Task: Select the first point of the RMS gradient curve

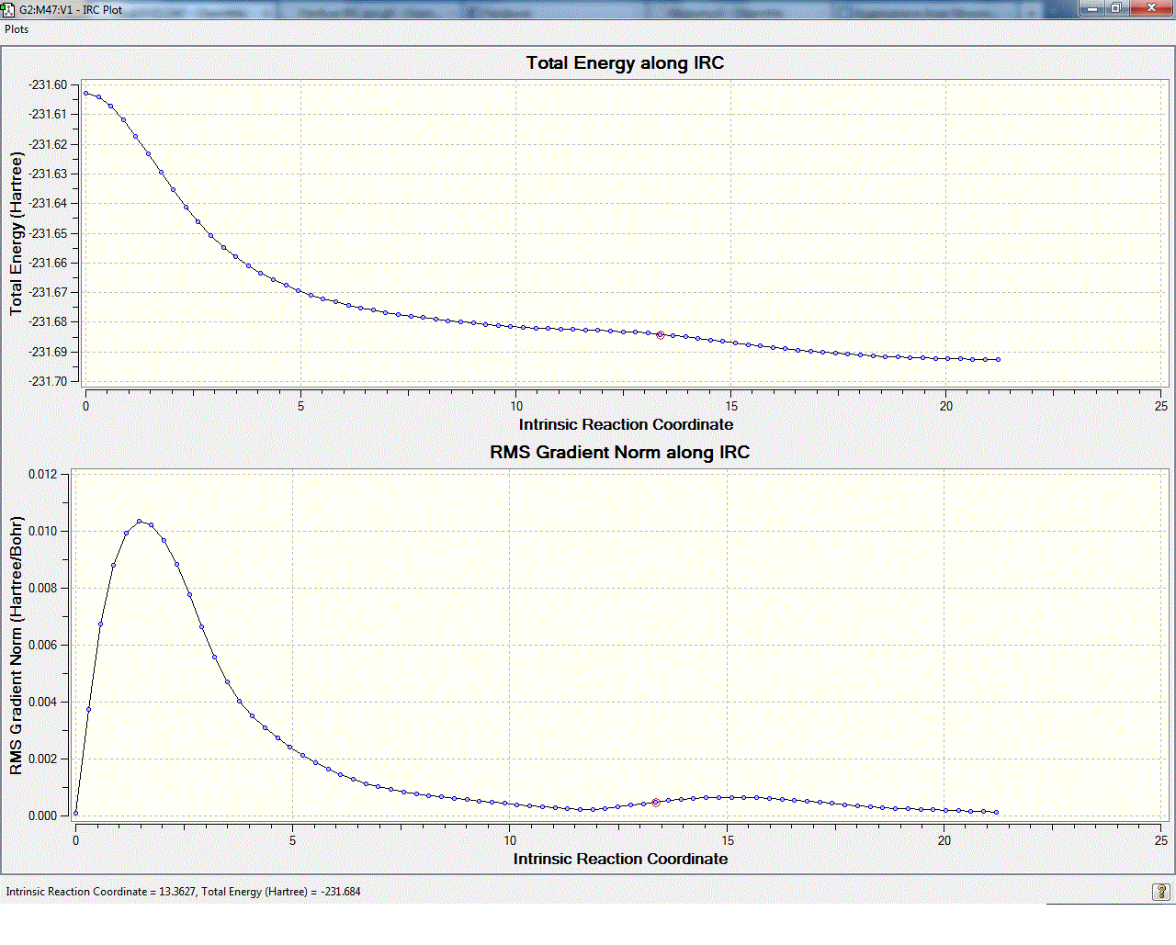Action: click(x=75, y=814)
